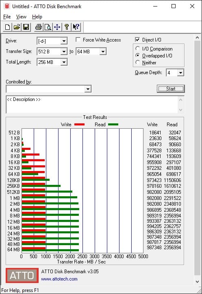Viewport: 202px width, 294px height.
Task: Visit the www.attotech.com link
Action: (59, 279)
